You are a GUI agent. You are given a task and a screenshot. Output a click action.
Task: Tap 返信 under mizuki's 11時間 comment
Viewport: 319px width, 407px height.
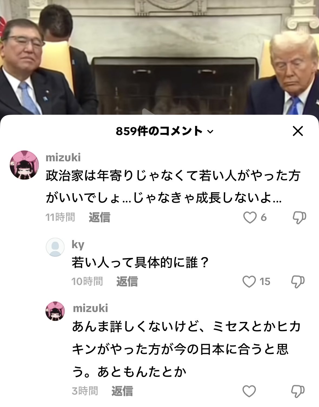(99, 217)
